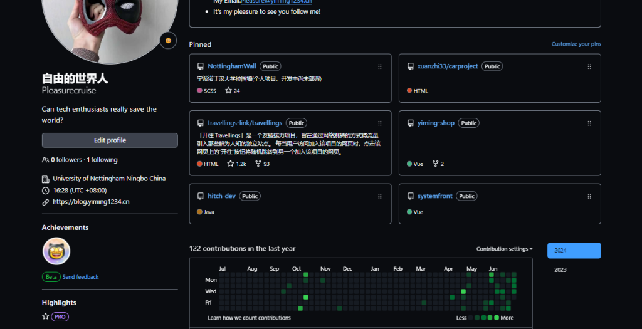This screenshot has width=642, height=329.
Task: Open Contribution settings dropdown
Action: 505,249
